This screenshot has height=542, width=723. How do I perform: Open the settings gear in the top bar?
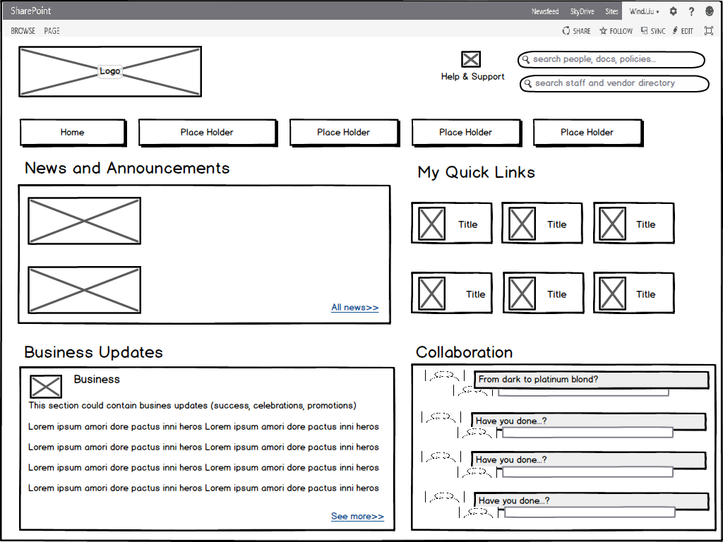pyautogui.click(x=673, y=11)
